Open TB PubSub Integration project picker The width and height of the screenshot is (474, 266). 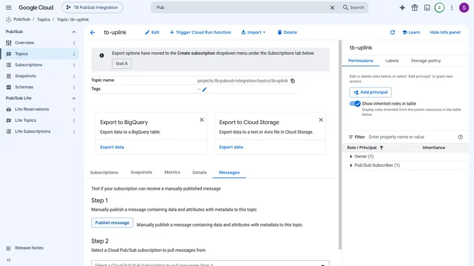(92, 8)
